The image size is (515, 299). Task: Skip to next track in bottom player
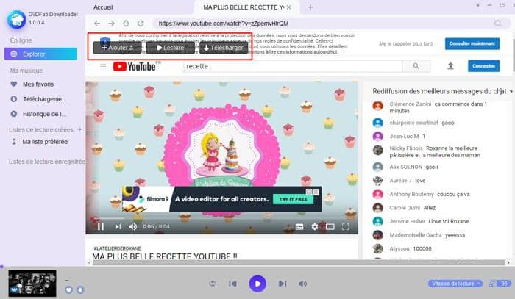pyautogui.click(x=283, y=284)
